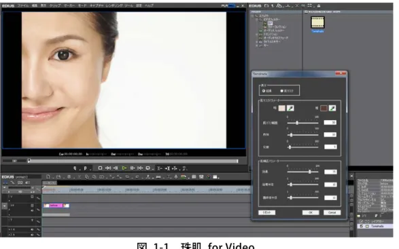
Task: Click the Open Project icon in timeline toolbar
Action: (x=58, y=176)
